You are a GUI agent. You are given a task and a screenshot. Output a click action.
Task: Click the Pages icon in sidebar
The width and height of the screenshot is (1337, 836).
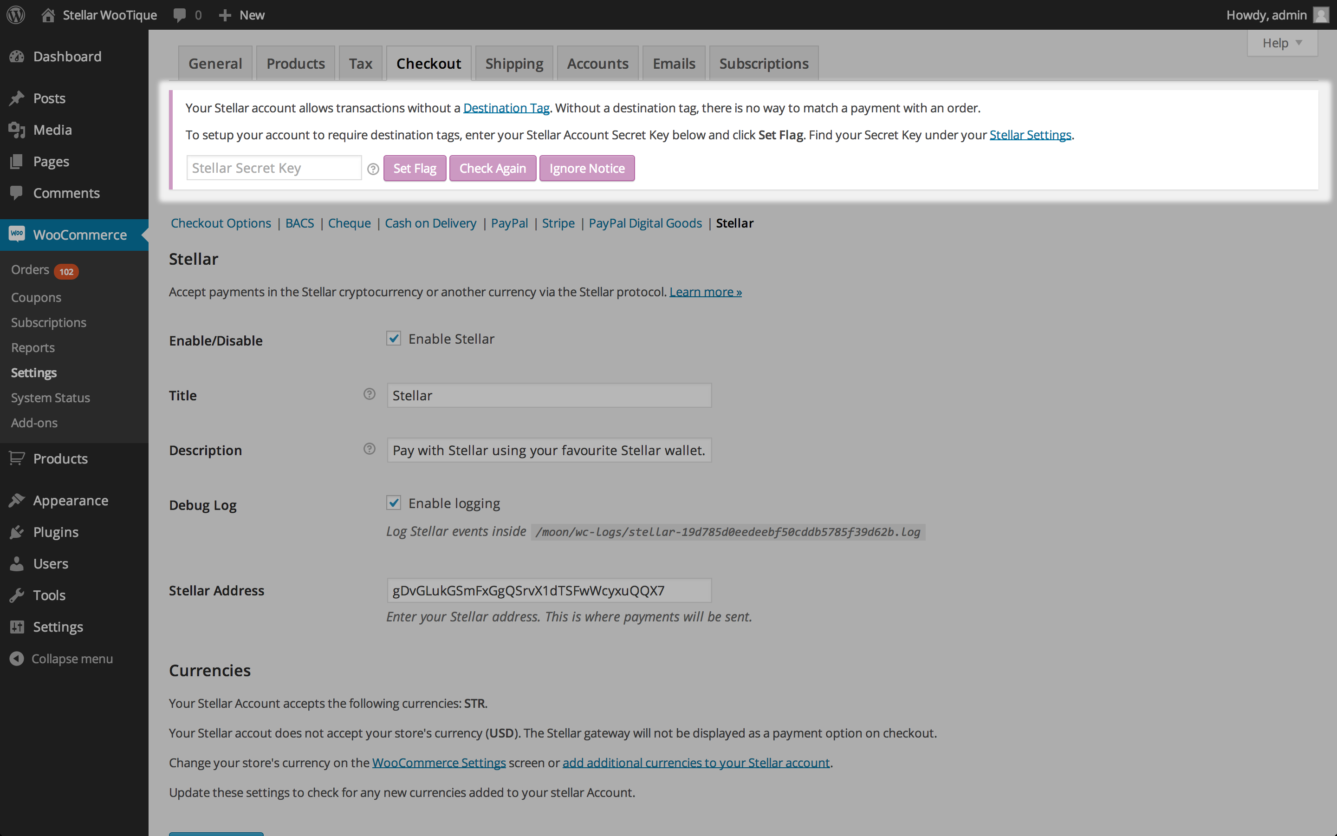17,162
